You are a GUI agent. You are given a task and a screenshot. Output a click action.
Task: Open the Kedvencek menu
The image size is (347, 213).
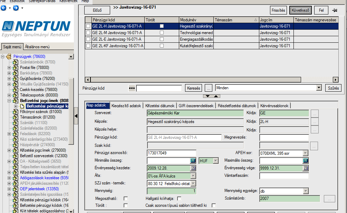point(69,1)
